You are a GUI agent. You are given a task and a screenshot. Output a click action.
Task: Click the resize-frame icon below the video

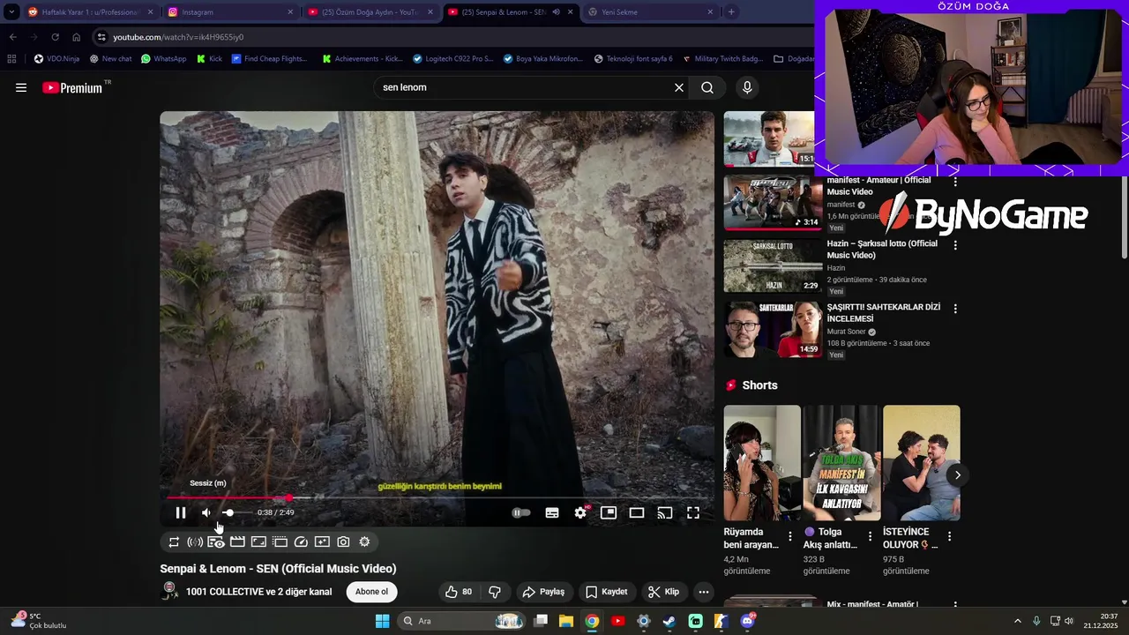coord(258,542)
